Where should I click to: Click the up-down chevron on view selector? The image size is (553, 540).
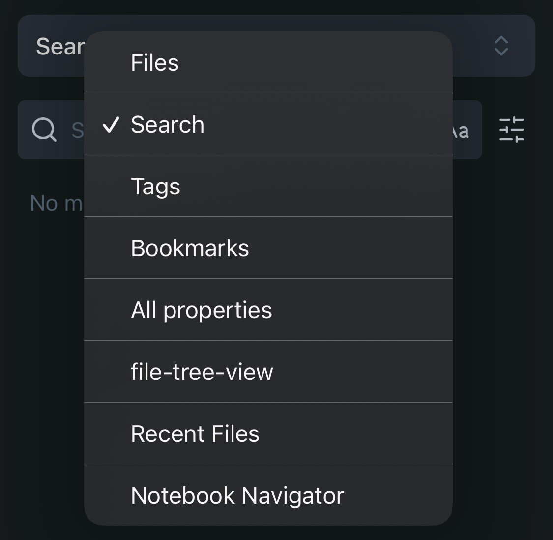501,46
